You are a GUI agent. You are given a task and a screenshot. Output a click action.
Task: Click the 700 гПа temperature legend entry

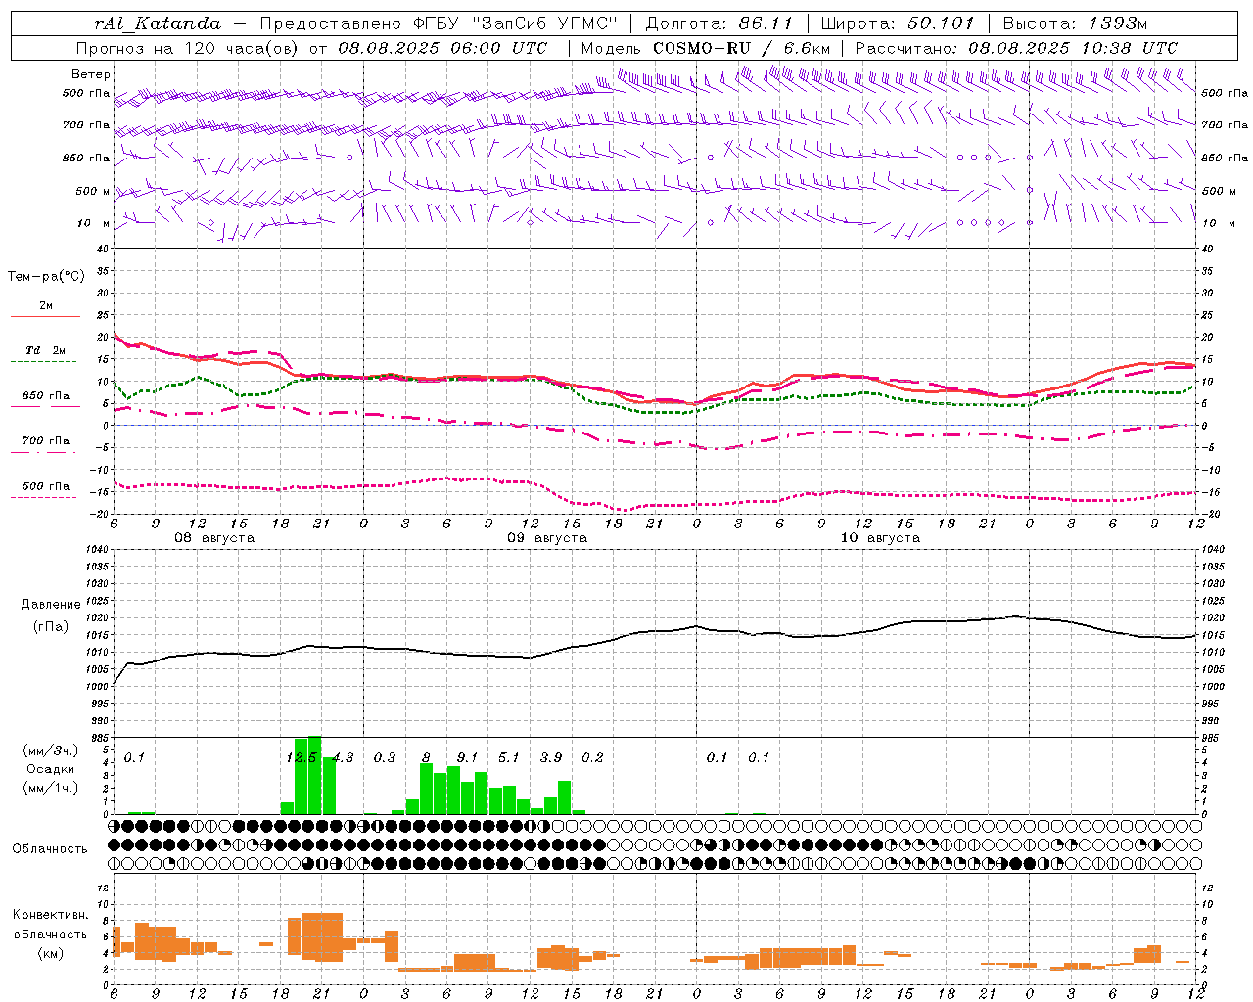[45, 441]
